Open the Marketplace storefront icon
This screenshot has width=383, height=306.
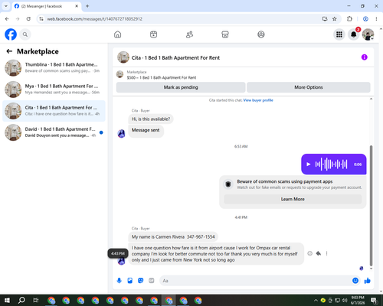225,34
